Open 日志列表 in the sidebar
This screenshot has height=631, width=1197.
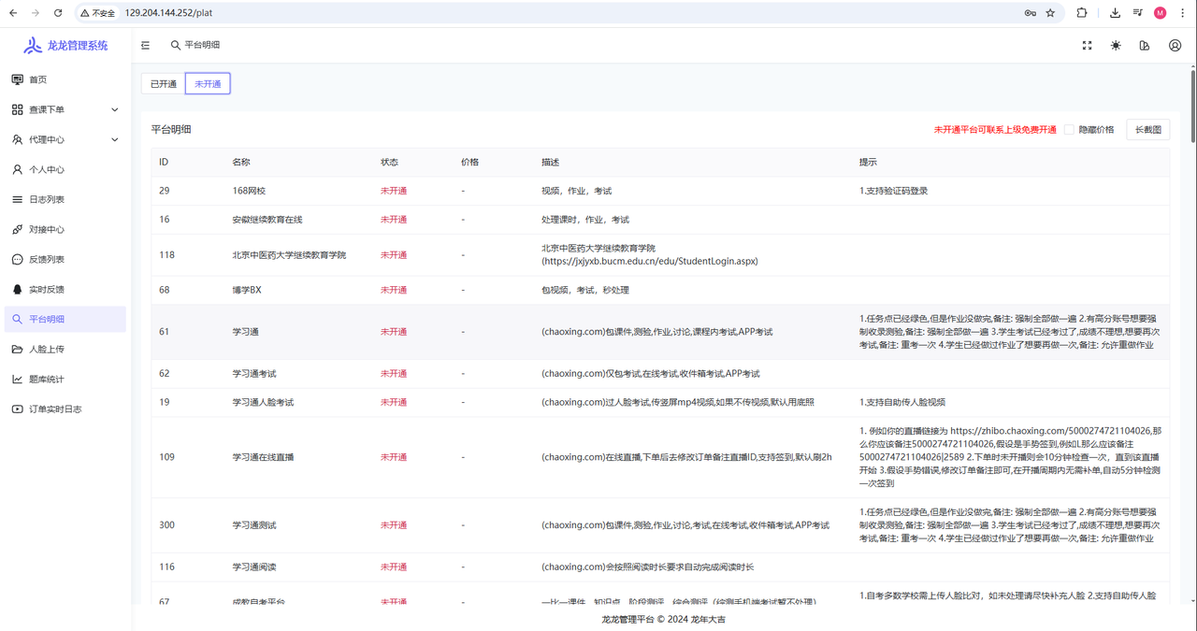65,199
